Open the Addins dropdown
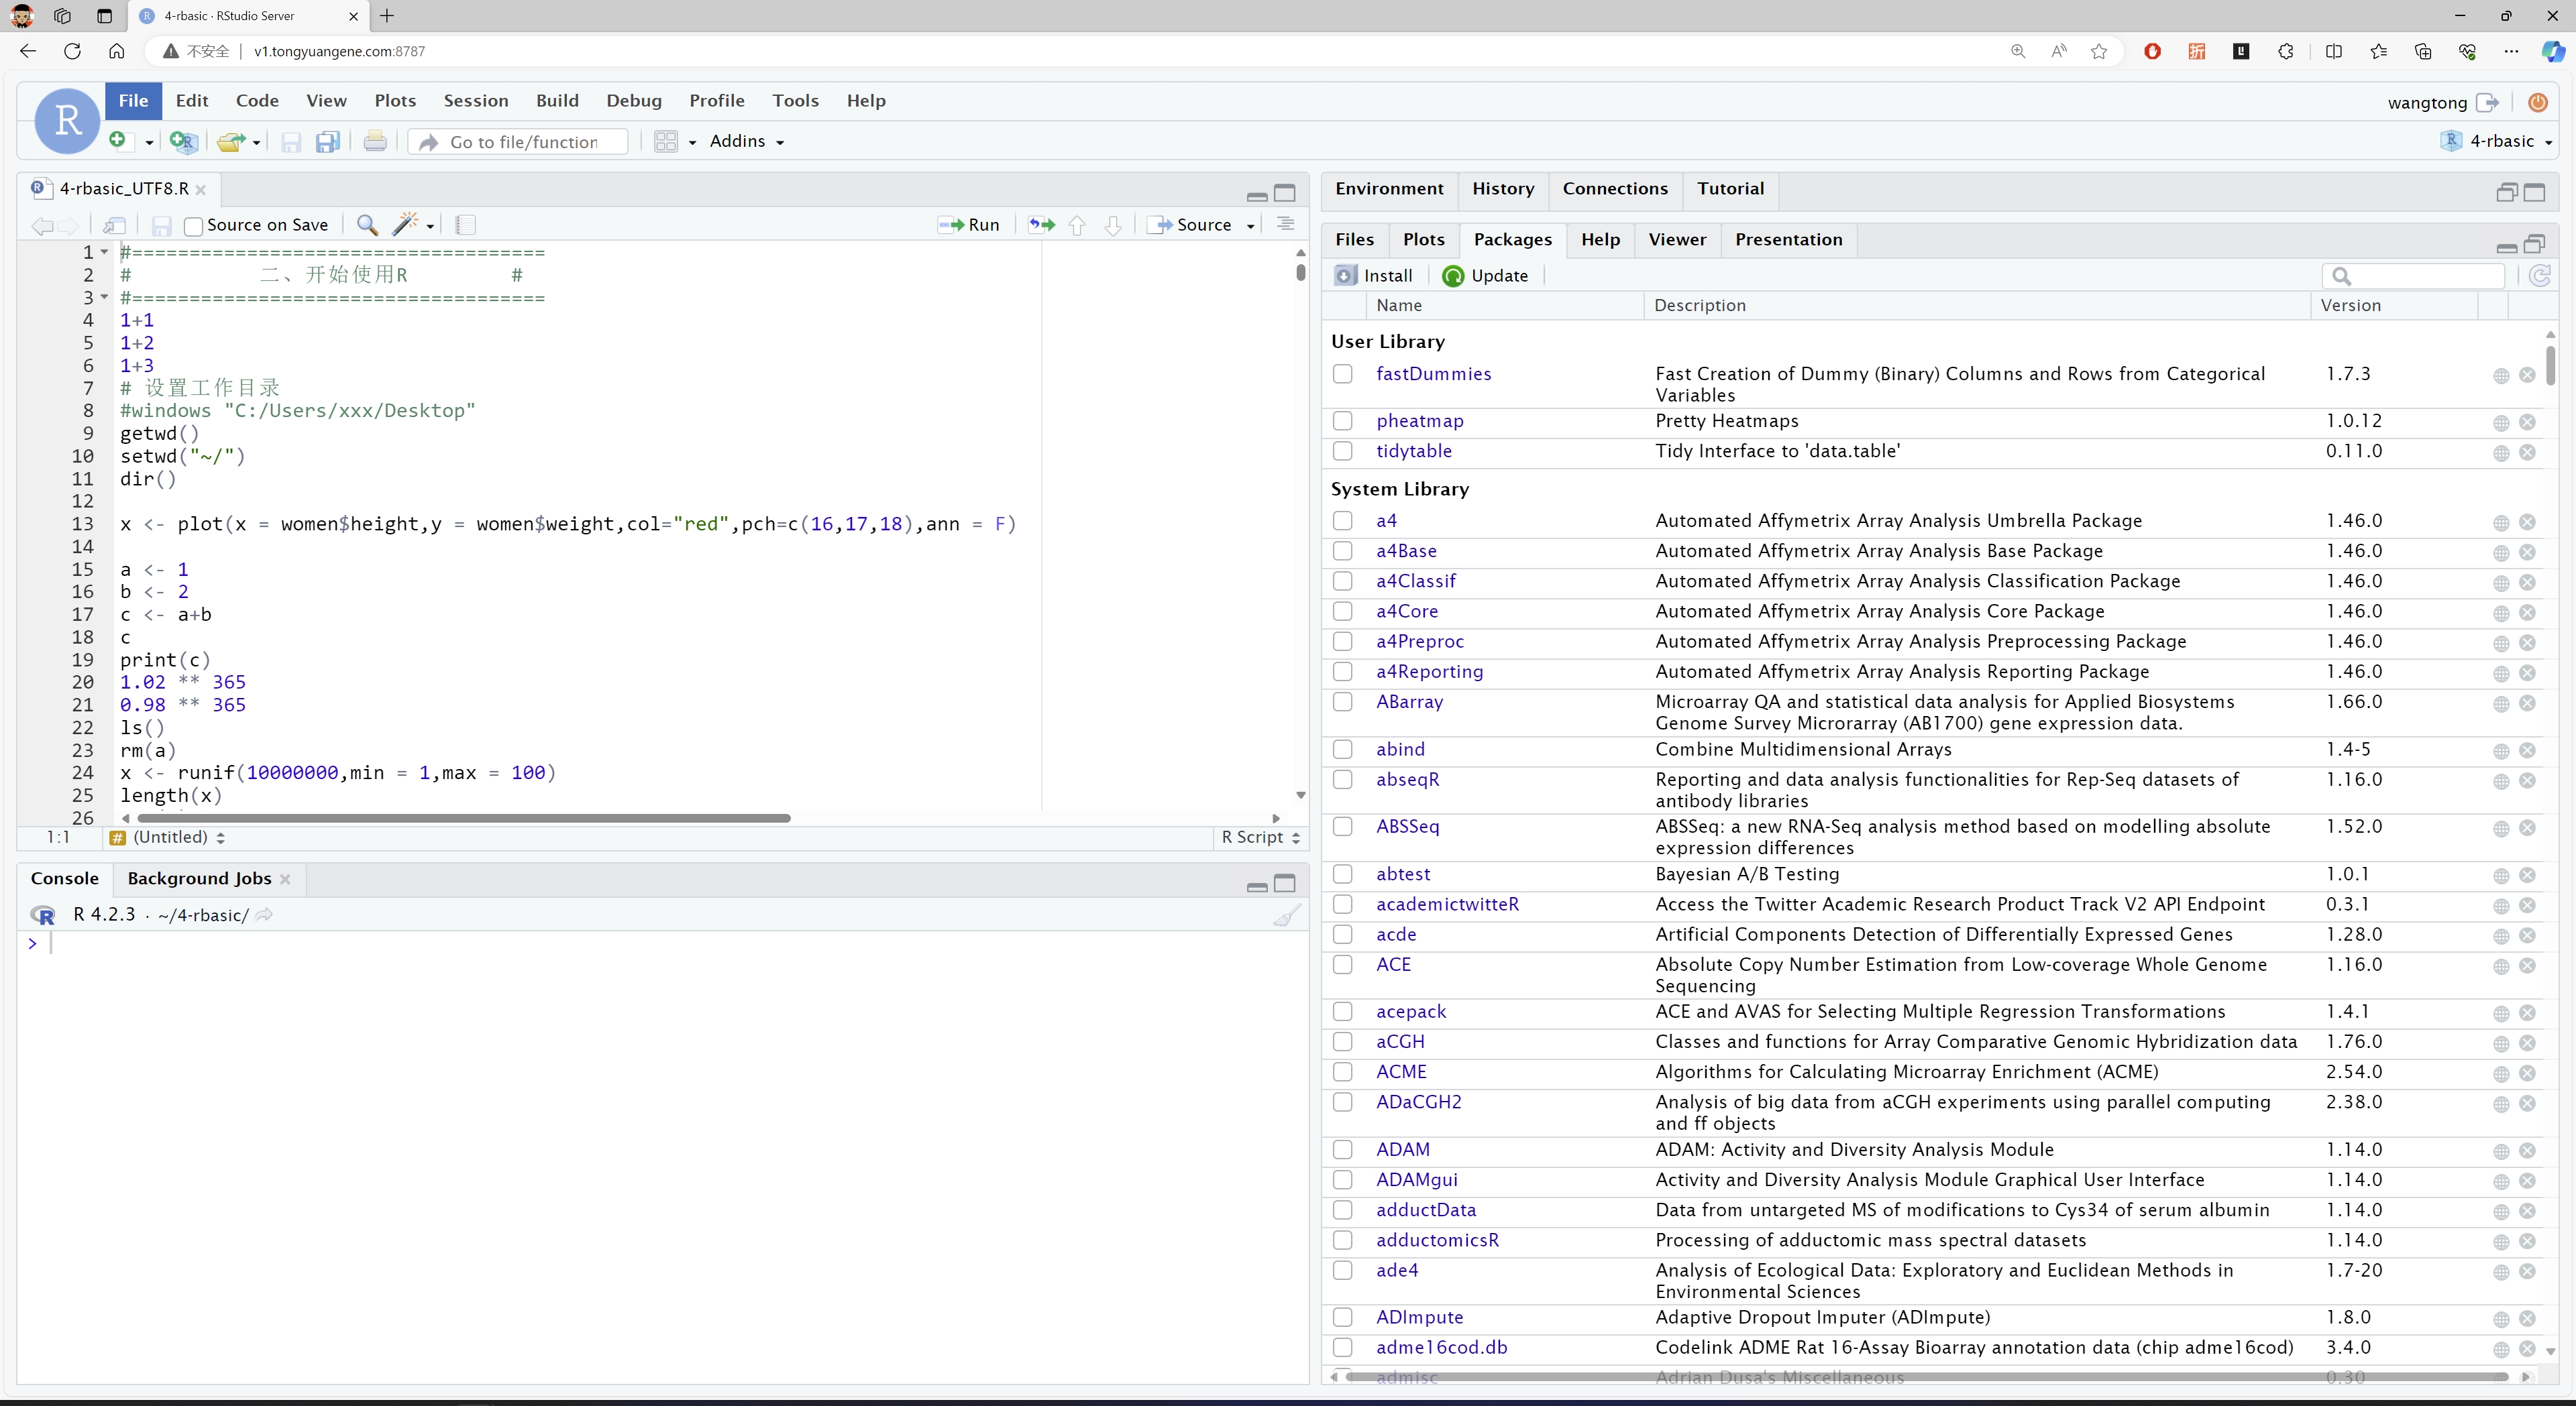Screen dimensions: 2576x1406 click(x=746, y=142)
